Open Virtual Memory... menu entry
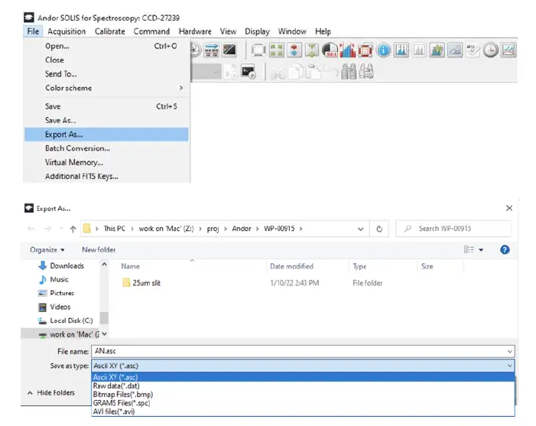 (x=106, y=162)
